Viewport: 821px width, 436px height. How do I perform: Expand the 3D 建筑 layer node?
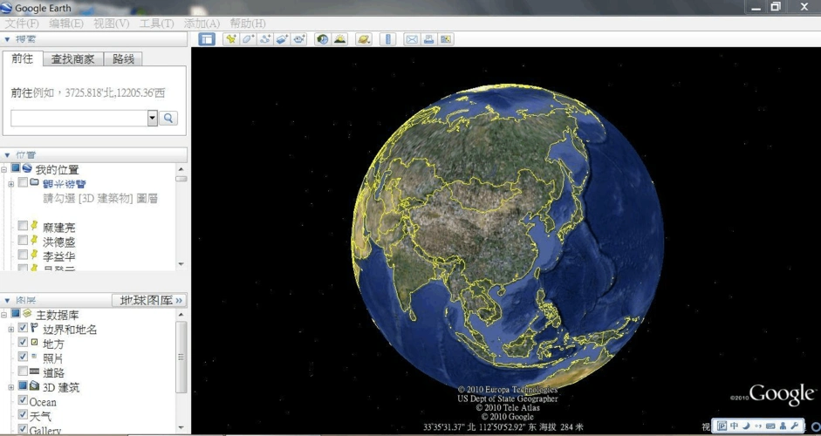coord(11,387)
